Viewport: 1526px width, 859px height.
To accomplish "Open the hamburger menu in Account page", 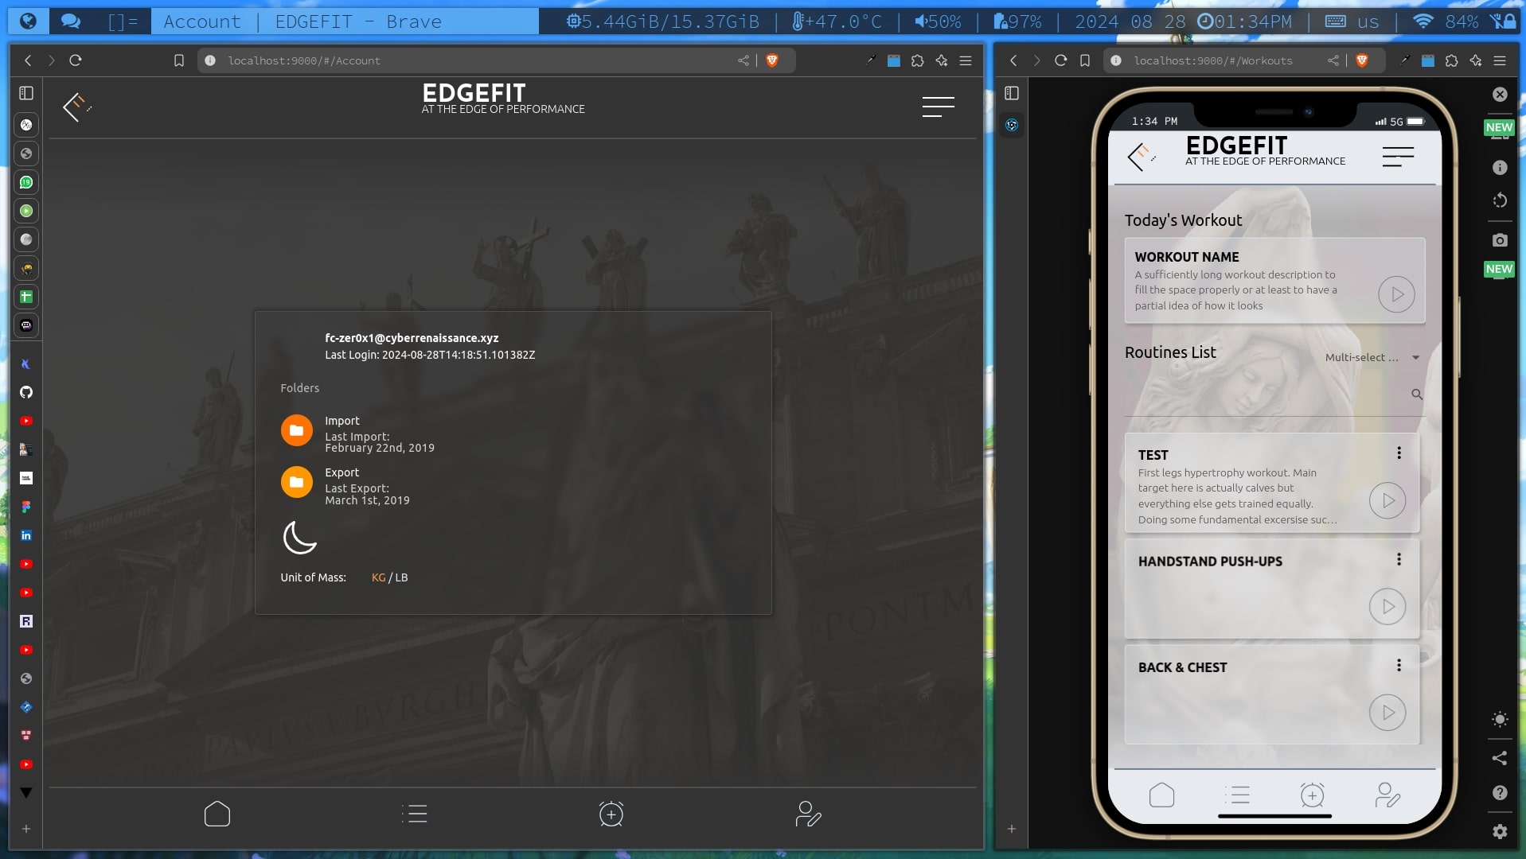I will 938,107.
